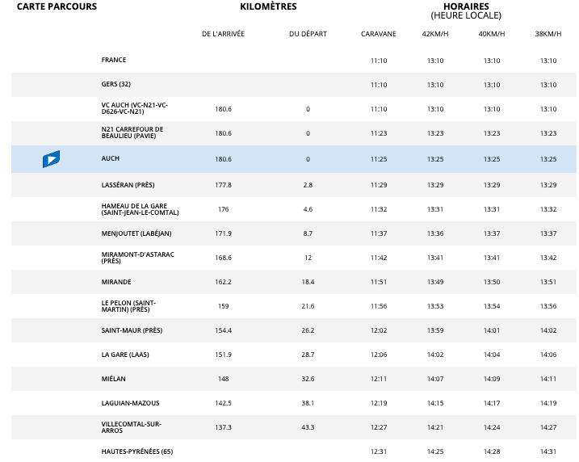Click the MIÉLAN location name
The image size is (579, 462).
[x=114, y=379]
